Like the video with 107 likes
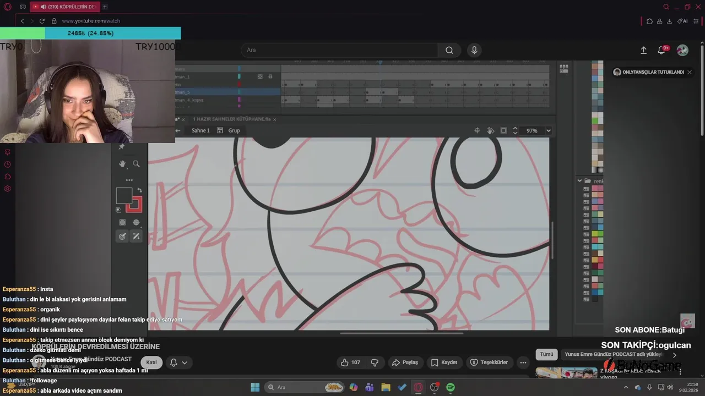 pyautogui.click(x=350, y=362)
